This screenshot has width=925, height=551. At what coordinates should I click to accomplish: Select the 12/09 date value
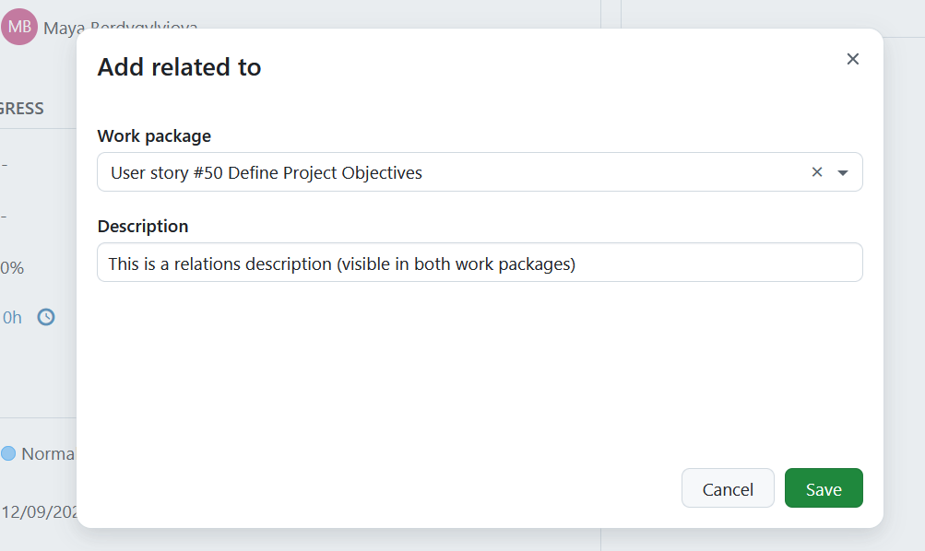coord(42,511)
